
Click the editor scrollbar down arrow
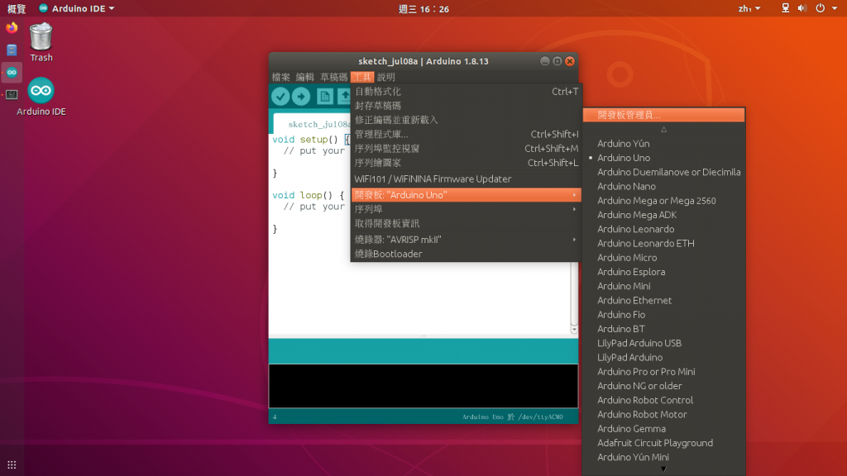[574, 329]
